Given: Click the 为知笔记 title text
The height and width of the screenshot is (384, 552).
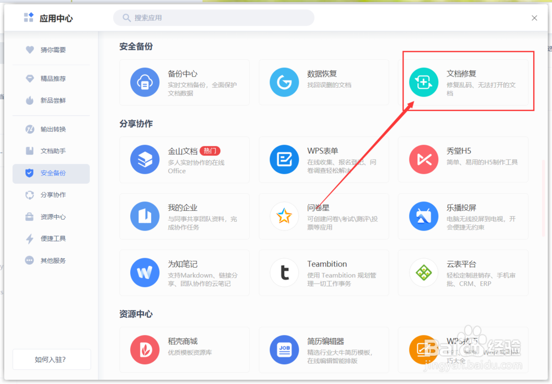Looking at the screenshot, I should (x=182, y=264).
